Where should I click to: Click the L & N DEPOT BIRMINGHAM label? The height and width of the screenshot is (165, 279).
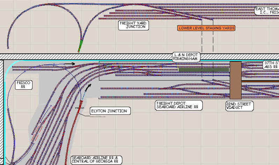tap(186, 57)
